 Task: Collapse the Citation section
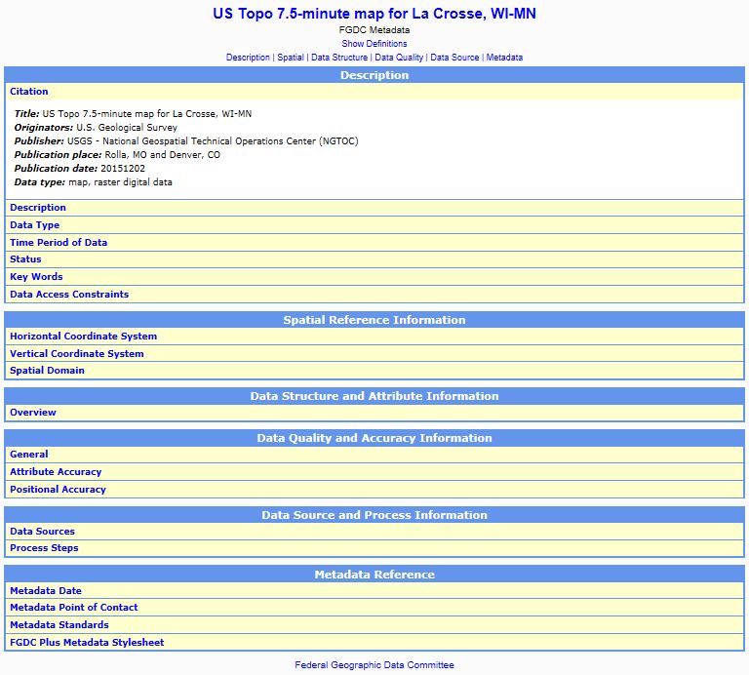point(29,92)
